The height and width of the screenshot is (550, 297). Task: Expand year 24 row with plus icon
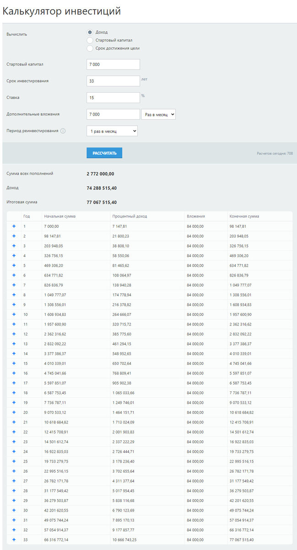14,451
